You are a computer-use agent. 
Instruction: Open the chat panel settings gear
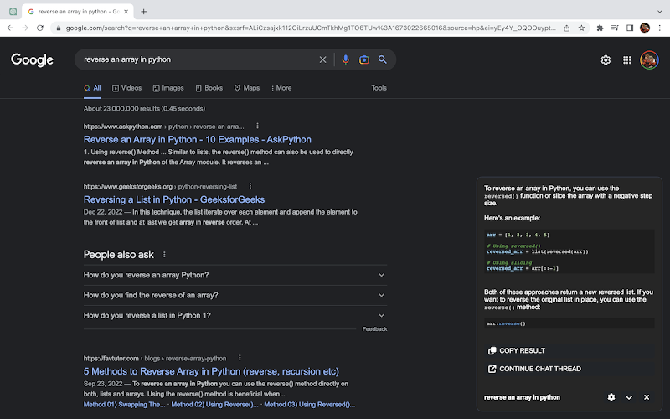pos(611,397)
